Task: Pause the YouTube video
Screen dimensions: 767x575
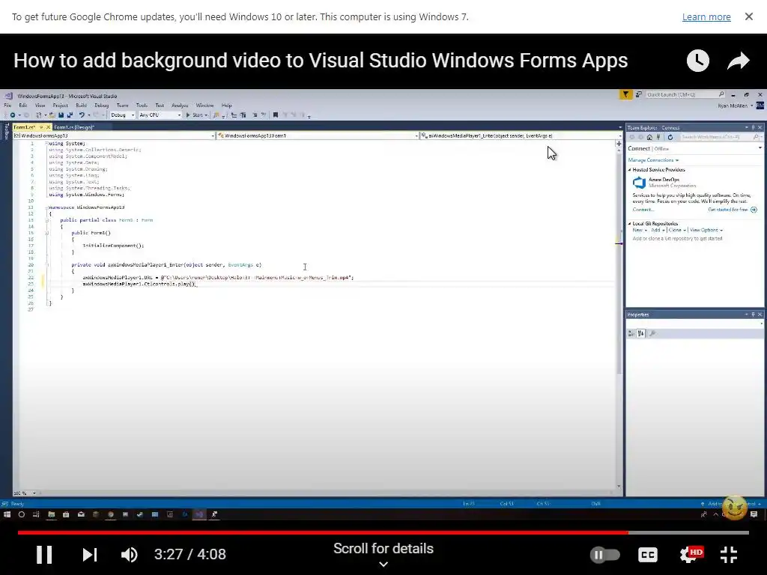Action: tap(44, 555)
